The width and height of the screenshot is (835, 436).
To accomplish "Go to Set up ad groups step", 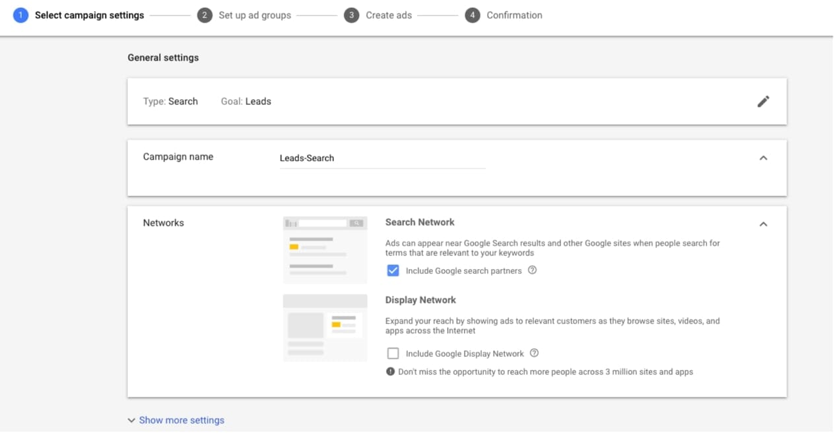I will tap(255, 15).
